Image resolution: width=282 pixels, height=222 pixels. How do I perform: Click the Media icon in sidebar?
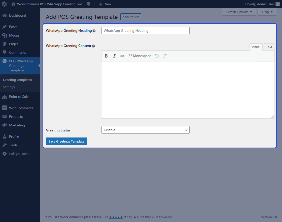(5, 35)
